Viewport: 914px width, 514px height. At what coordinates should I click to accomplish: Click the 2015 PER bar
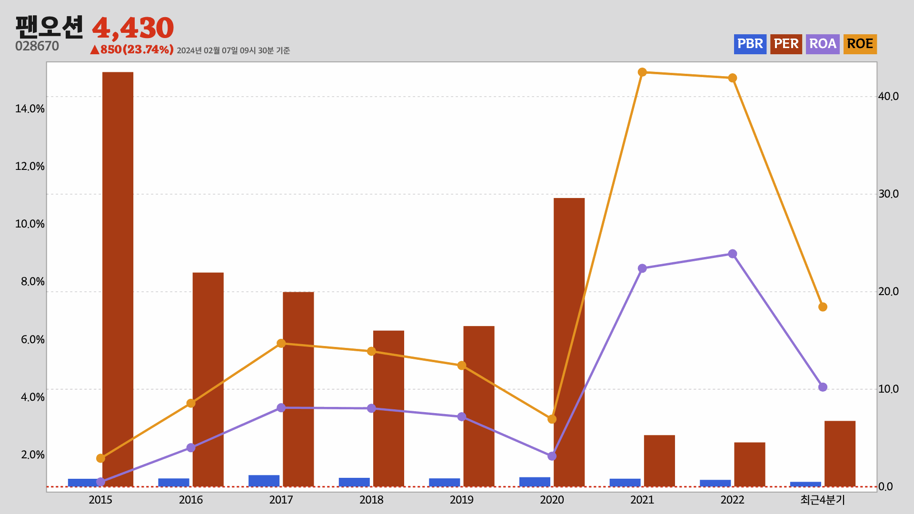(118, 279)
